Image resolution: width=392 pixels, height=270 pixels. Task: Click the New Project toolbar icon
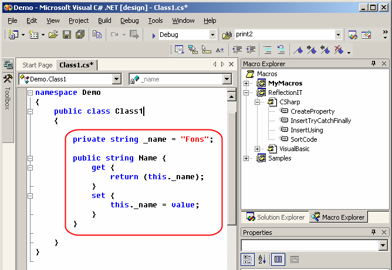[13, 35]
